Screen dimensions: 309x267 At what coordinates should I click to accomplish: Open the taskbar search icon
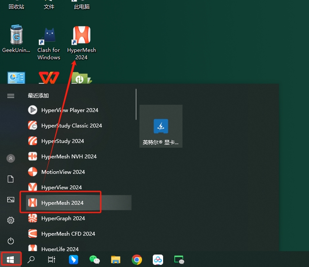pyautogui.click(x=31, y=259)
